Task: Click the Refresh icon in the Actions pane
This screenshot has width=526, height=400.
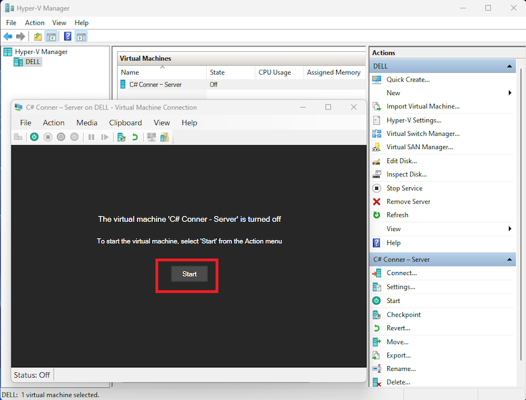Action: (x=399, y=215)
